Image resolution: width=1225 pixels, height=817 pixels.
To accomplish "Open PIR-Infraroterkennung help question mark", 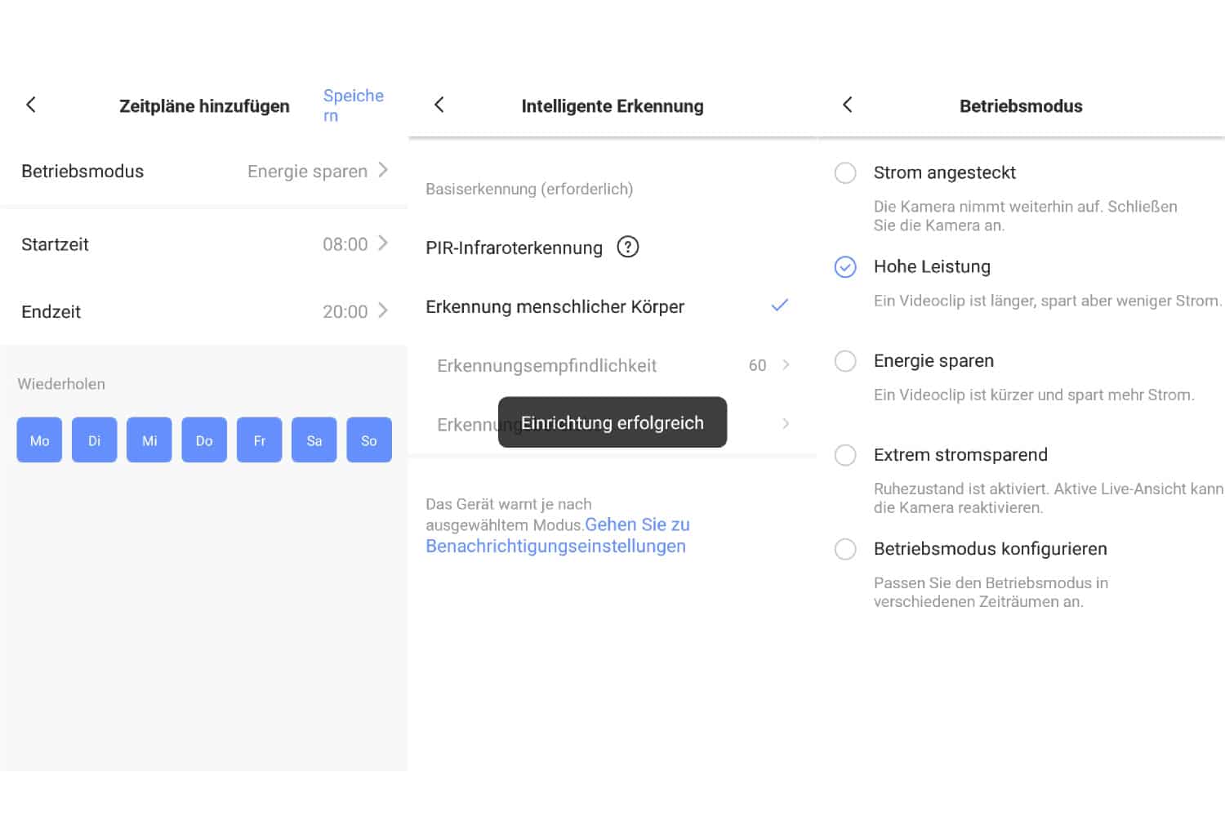I will pos(627,247).
